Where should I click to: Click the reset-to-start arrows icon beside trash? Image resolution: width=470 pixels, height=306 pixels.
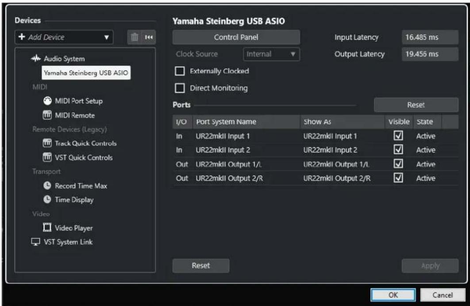point(149,37)
